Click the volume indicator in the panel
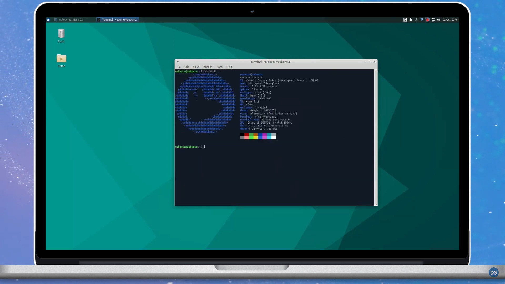505x284 pixels. (x=439, y=20)
